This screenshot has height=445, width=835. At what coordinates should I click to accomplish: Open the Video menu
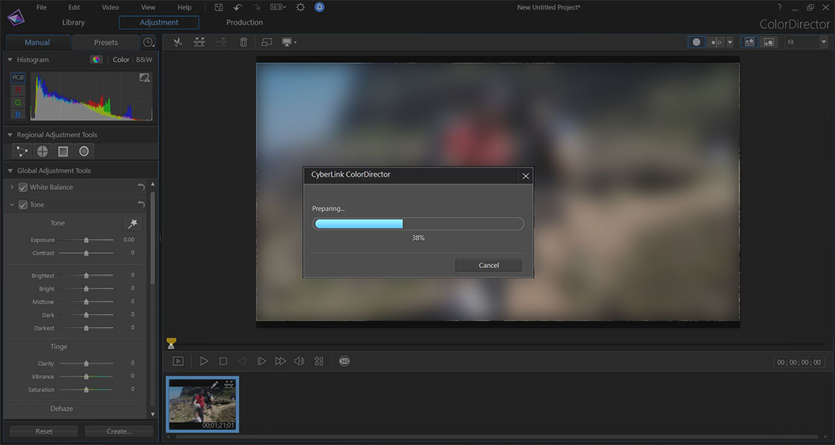coord(110,8)
